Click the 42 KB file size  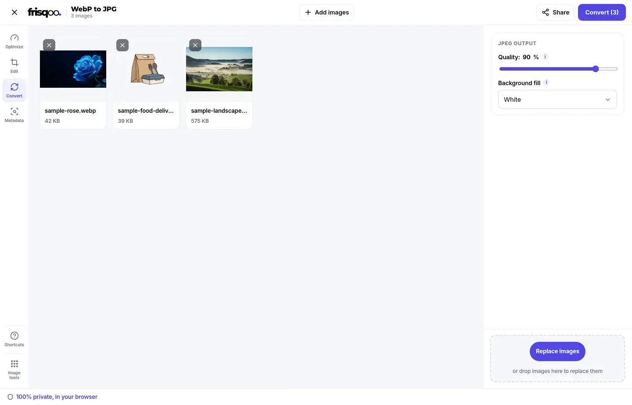52,121
